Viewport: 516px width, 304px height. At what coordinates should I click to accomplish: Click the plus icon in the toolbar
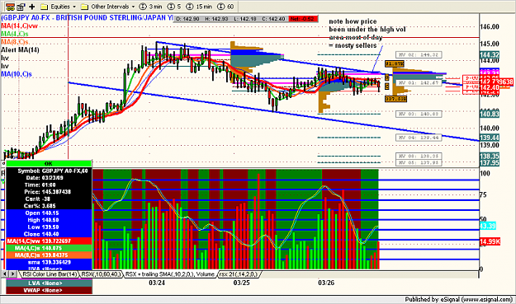click(32, 7)
